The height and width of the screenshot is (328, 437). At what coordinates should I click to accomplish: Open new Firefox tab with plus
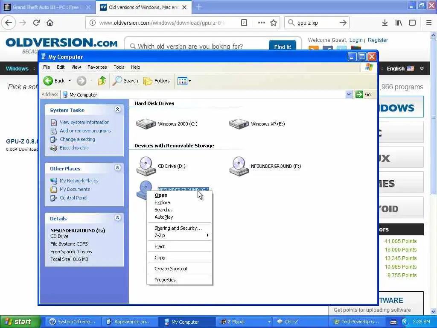click(x=199, y=7)
